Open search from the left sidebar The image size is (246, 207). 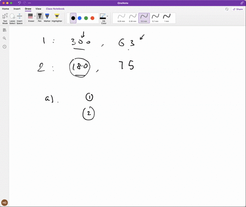pos(5,38)
